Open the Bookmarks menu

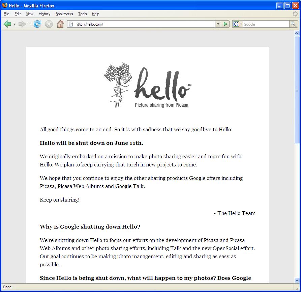(64, 14)
